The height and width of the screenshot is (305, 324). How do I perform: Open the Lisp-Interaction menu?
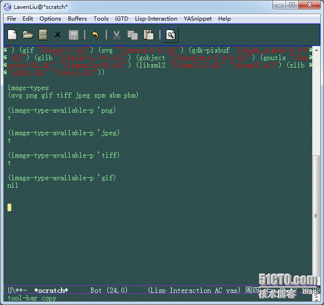pos(156,19)
